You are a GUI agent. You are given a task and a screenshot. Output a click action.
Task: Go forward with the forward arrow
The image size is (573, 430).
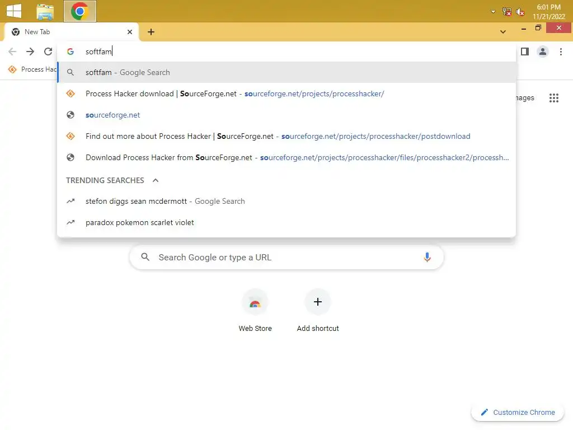pyautogui.click(x=30, y=52)
